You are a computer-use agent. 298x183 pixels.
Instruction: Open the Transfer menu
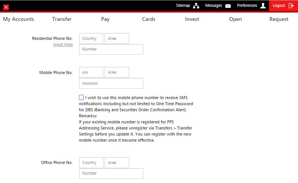(62, 19)
